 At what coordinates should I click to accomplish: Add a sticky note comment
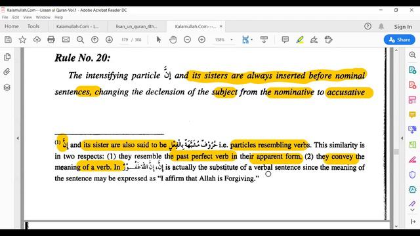click(285, 39)
